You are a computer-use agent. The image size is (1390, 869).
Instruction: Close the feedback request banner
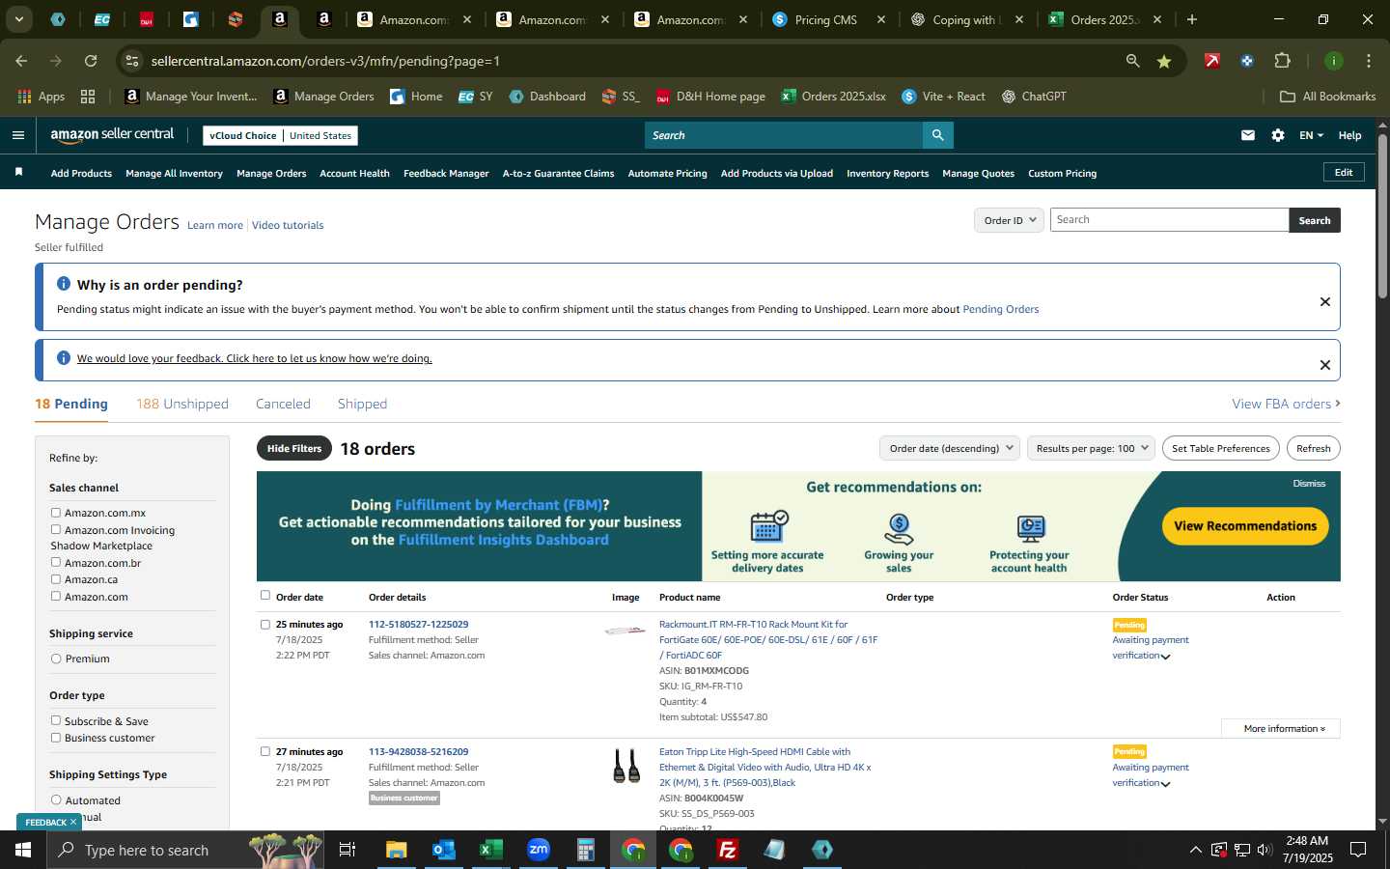click(1325, 365)
